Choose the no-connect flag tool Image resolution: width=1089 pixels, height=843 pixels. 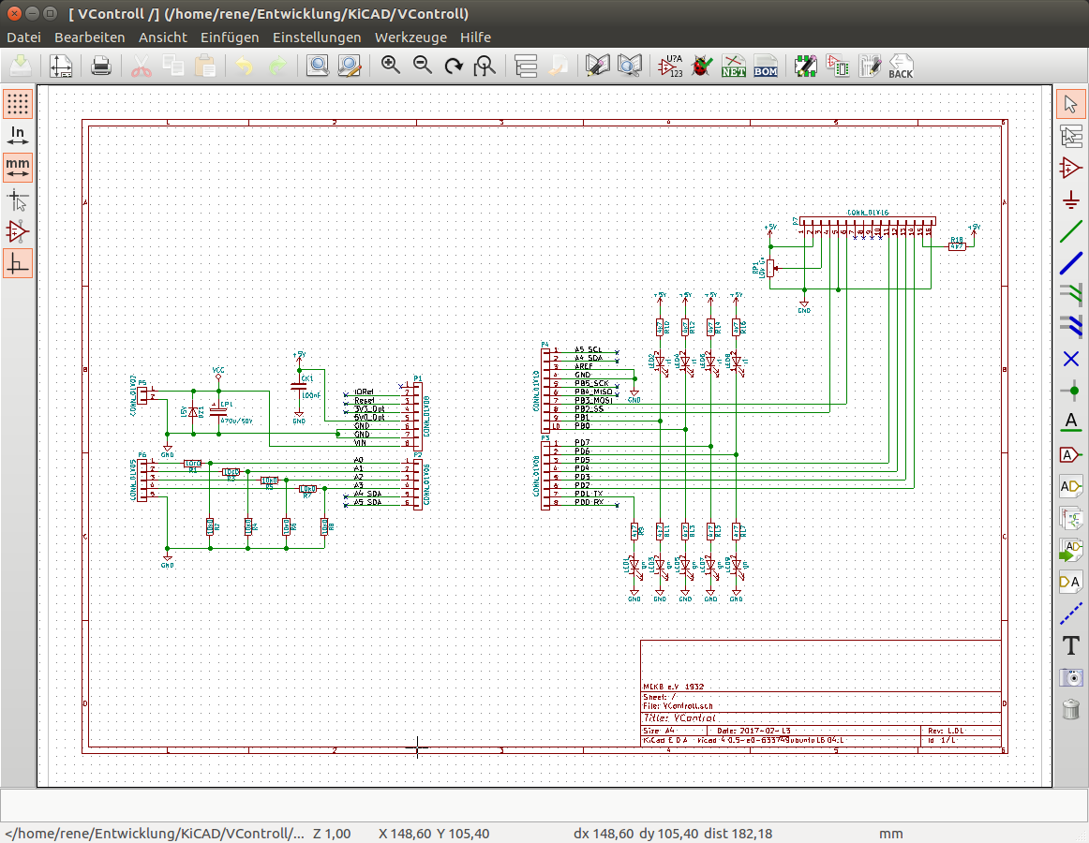[1071, 359]
